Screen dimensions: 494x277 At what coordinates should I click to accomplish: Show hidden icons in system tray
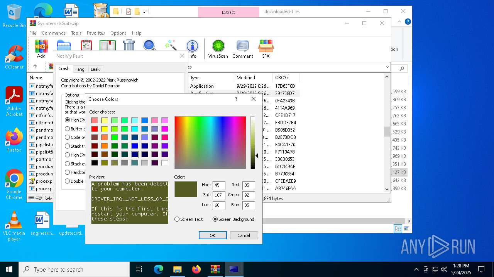(416, 269)
